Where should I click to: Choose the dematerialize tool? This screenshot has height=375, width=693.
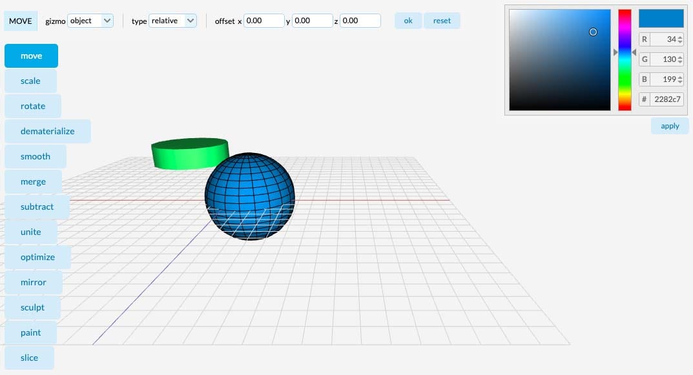click(47, 131)
